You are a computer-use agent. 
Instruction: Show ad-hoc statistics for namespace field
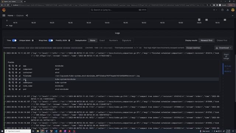click(x=20, y=83)
